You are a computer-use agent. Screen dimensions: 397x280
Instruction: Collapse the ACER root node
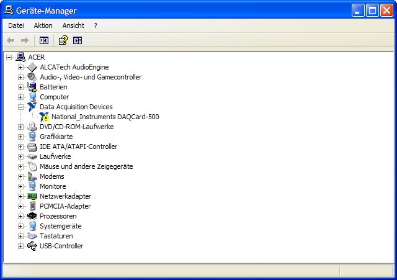pyautogui.click(x=9, y=57)
